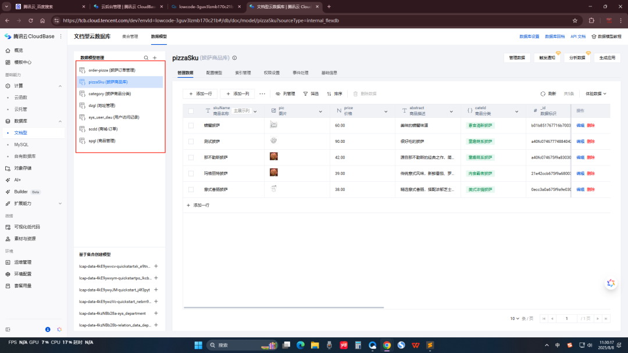This screenshot has height=353, width=628.
Task: Click the 生成应用 button
Action: tap(607, 58)
